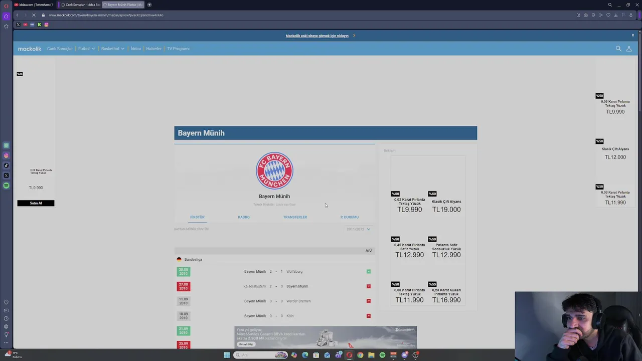
Task: Select the FİKSTÜR tab
Action: point(197,217)
